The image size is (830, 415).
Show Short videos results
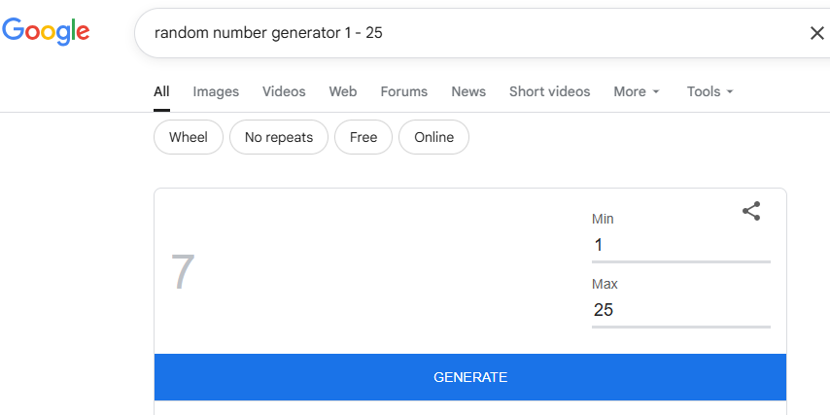click(549, 91)
